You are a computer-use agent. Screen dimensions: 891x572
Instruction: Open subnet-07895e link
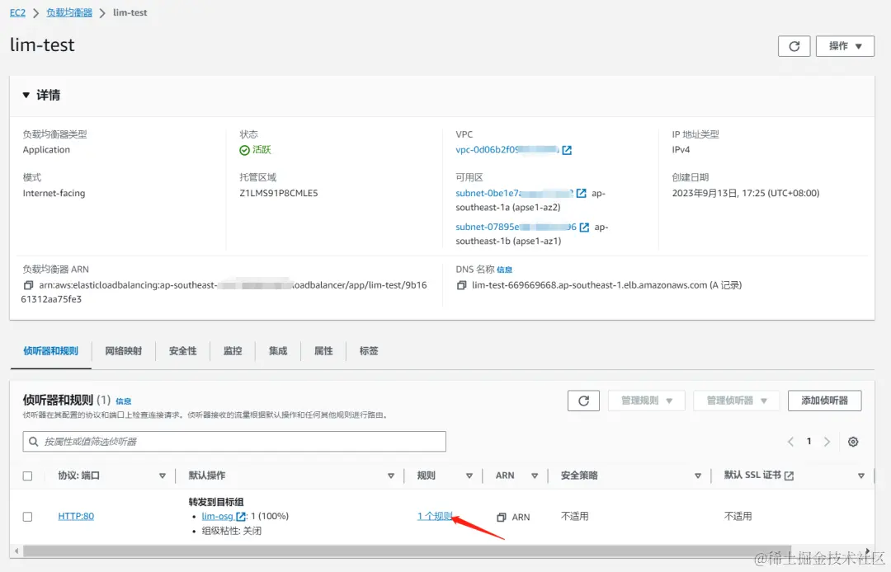[x=516, y=227]
